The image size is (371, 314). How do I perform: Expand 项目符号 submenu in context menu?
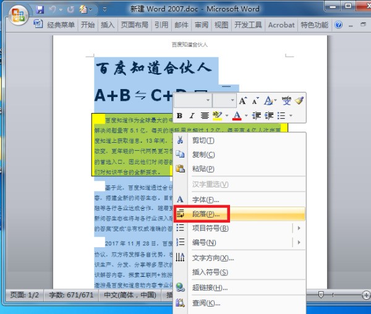pyautogui.click(x=300, y=228)
